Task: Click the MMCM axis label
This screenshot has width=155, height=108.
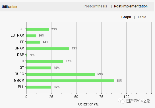Action: pos(19,81)
